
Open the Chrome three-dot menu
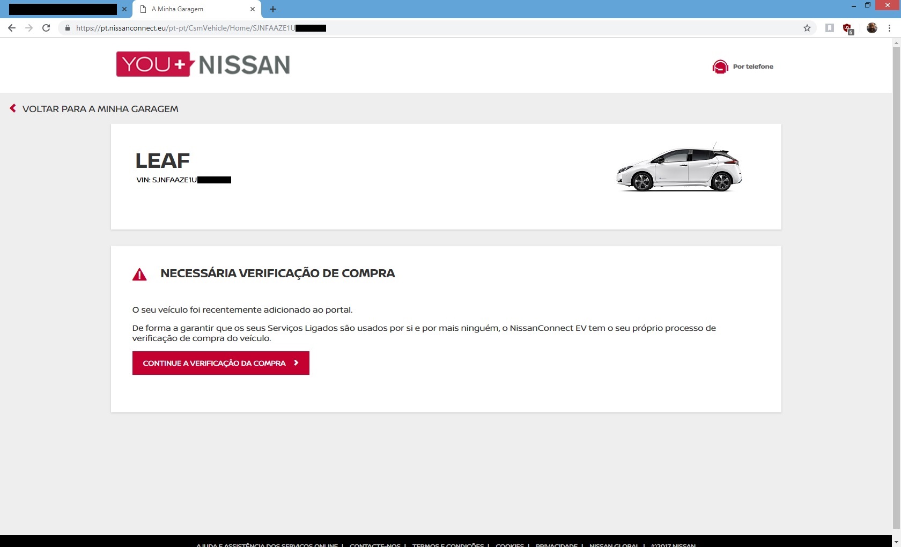889,28
